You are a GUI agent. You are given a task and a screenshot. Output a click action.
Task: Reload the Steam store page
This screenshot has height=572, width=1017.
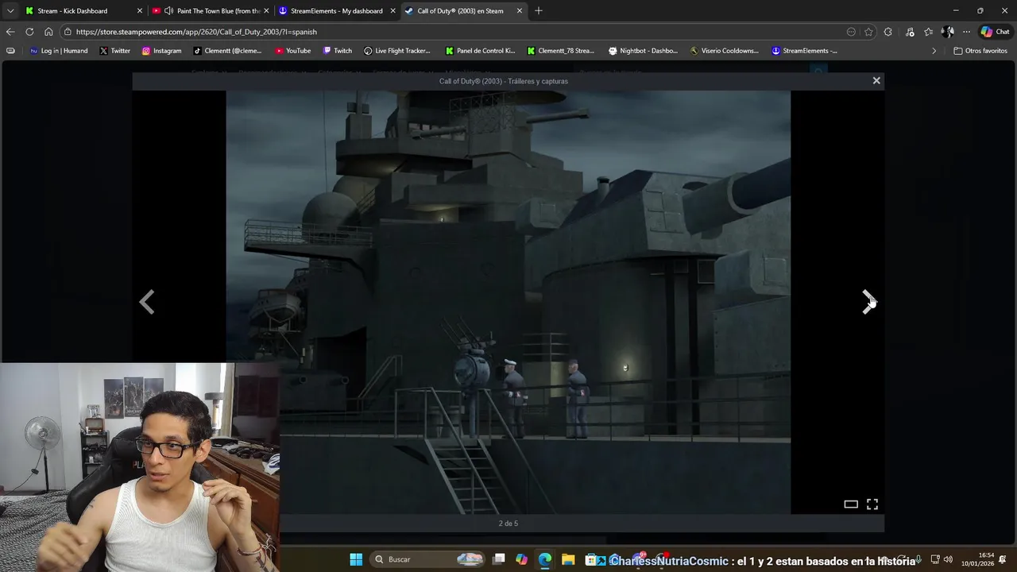pyautogui.click(x=29, y=32)
